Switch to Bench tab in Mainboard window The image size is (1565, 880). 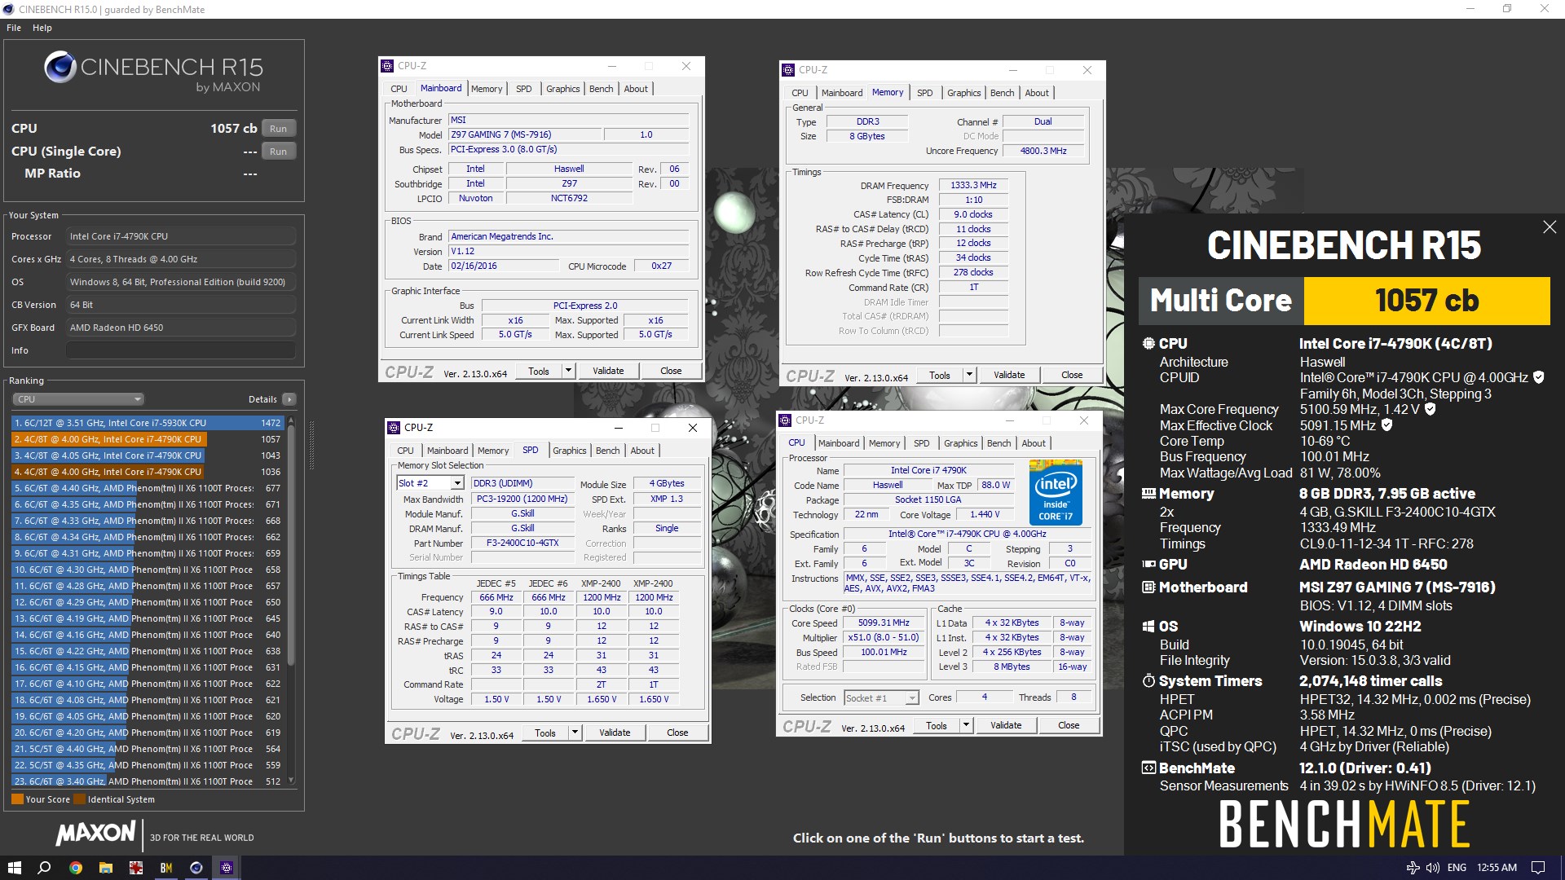[602, 89]
